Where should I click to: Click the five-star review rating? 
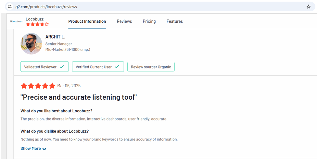click(x=38, y=86)
